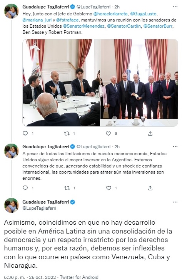Screen dimensions: 182x280
Task: Reply to the macroeconomía tweet
Action: click(25, 188)
